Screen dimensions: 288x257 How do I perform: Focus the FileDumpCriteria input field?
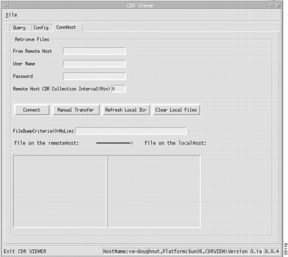pos(131,131)
